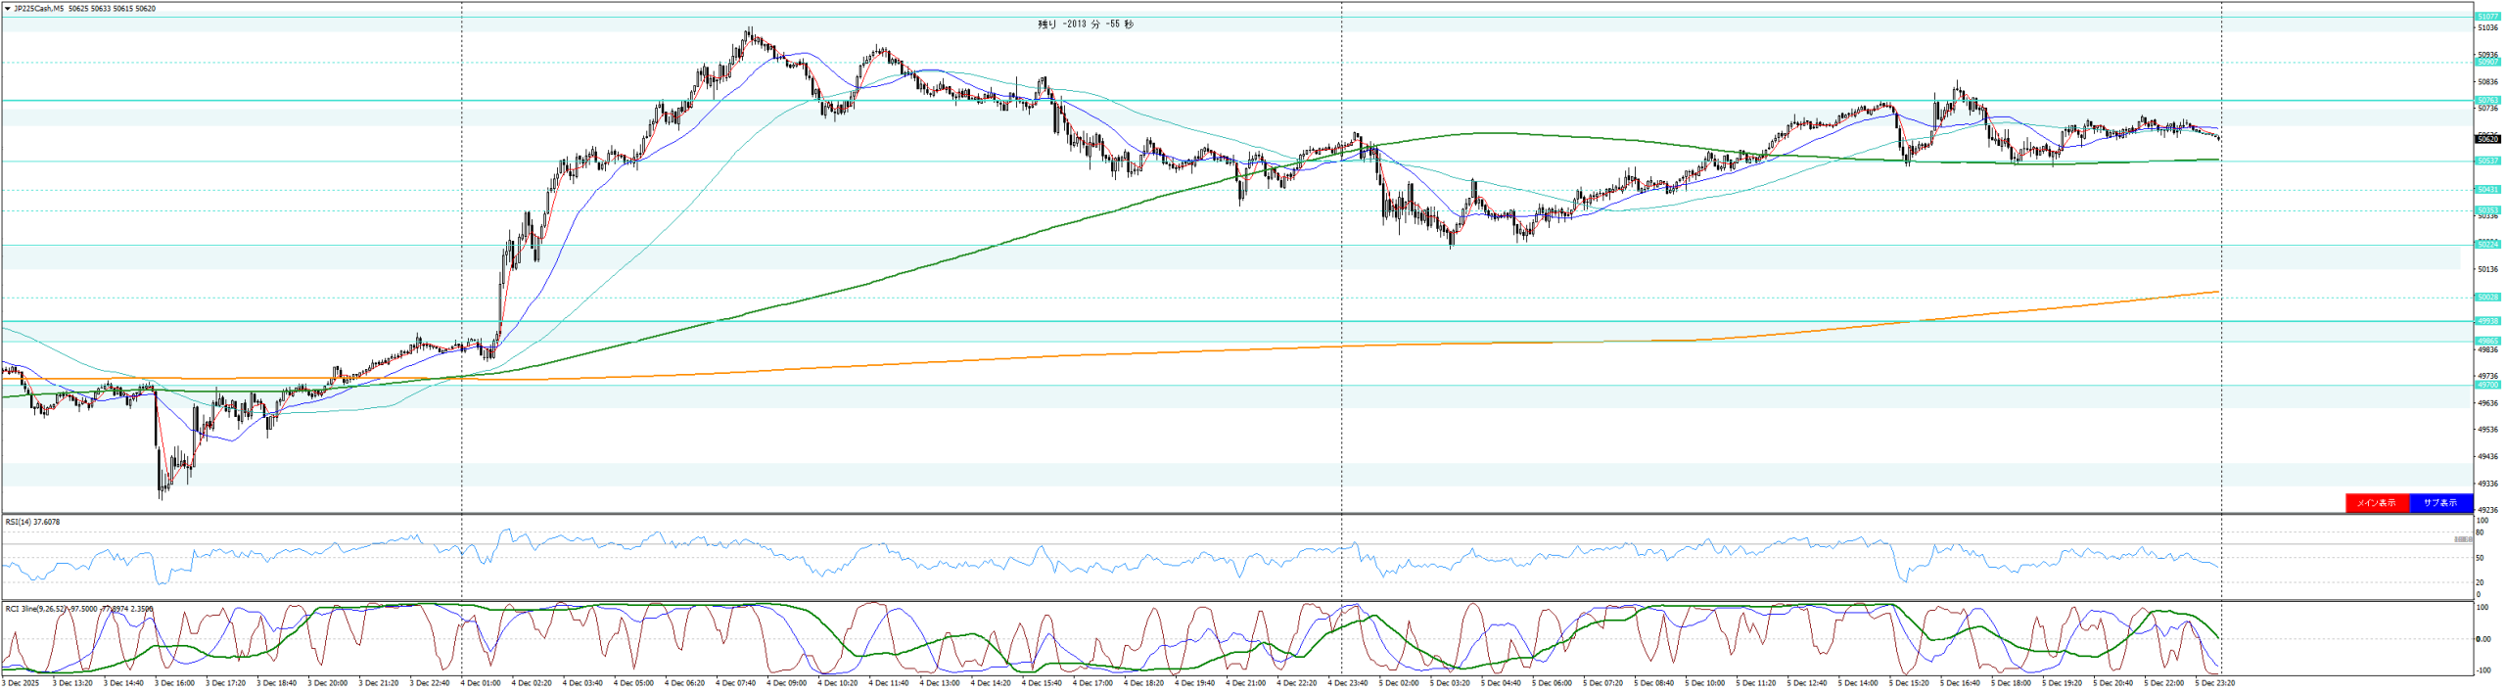Select the 50537 level price tag
Screen dimensions: 2506x692
pos(2486,161)
